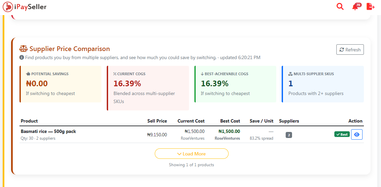Click the Sell Price column header
381x187 pixels.
coord(157,121)
